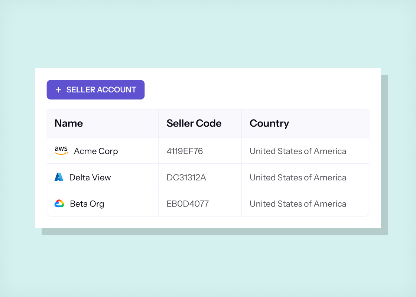This screenshot has width=416, height=297.
Task: Sort by the Name column header
Action: click(69, 123)
